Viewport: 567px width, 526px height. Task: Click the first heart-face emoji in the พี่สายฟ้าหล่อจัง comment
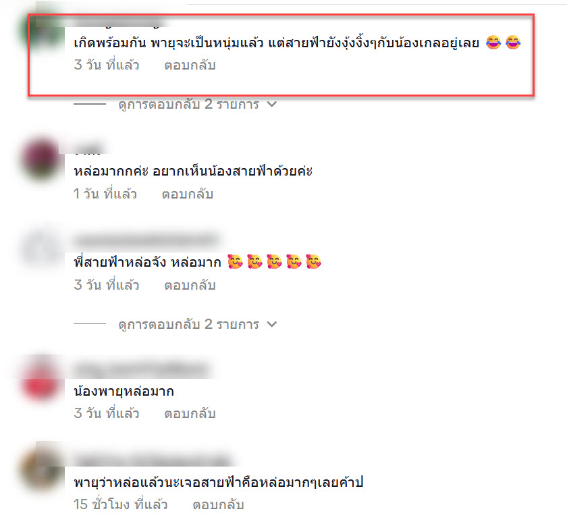(x=236, y=261)
